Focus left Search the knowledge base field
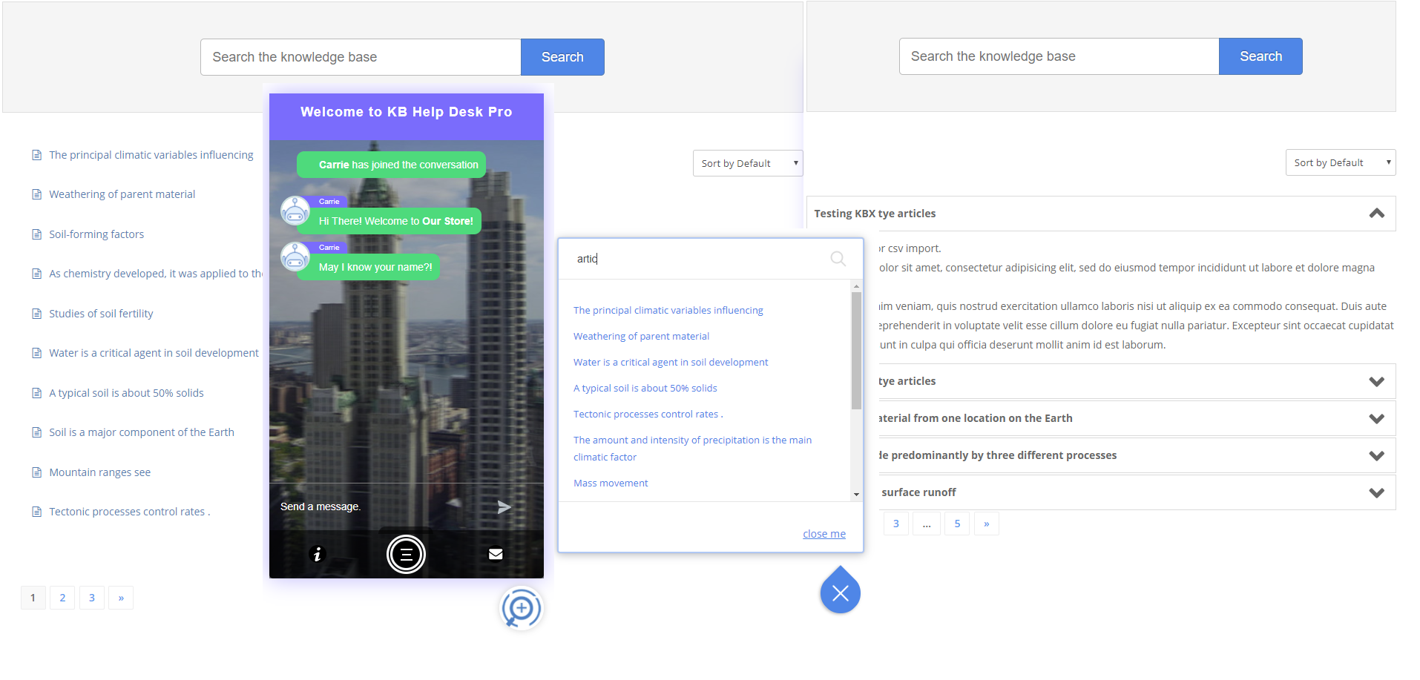 click(361, 57)
